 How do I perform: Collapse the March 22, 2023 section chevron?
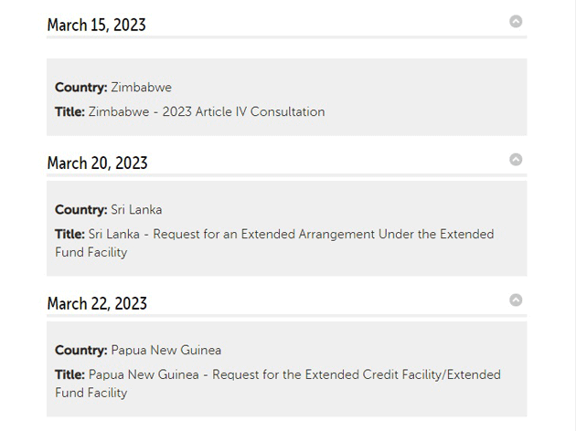(x=516, y=300)
